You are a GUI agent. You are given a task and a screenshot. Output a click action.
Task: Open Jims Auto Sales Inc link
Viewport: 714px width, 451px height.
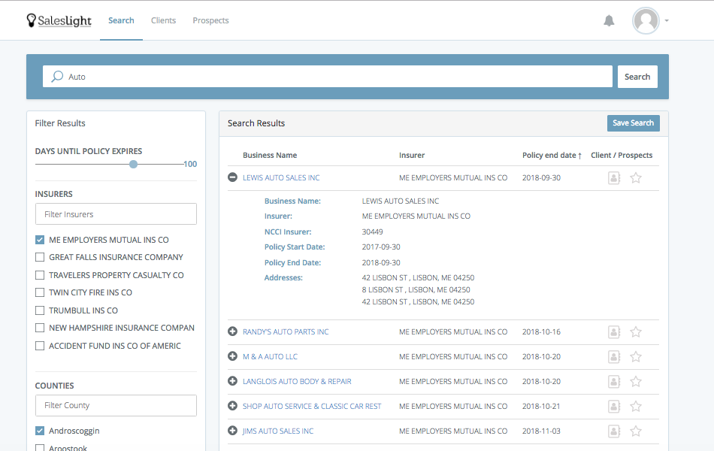point(278,431)
